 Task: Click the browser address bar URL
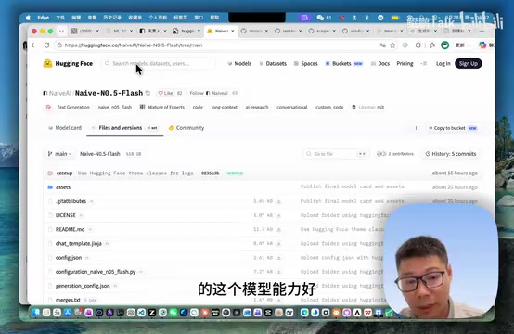click(x=134, y=45)
